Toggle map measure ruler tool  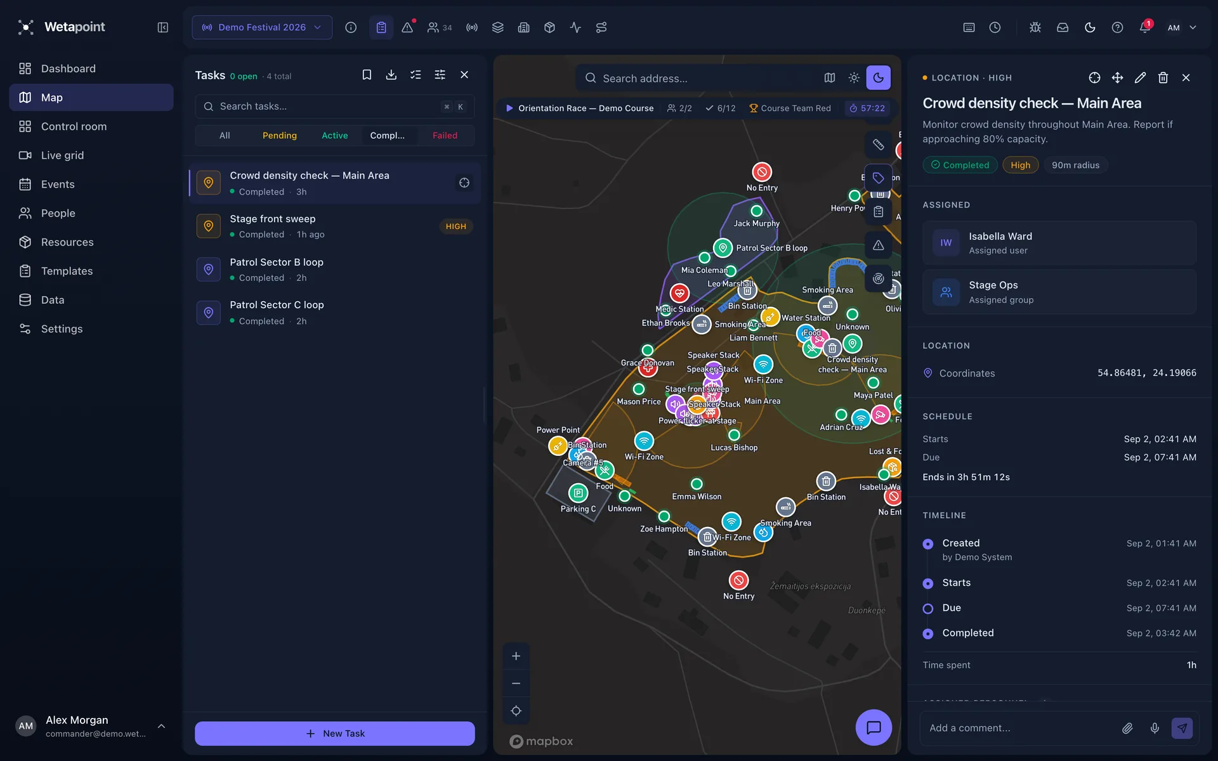coord(878,145)
